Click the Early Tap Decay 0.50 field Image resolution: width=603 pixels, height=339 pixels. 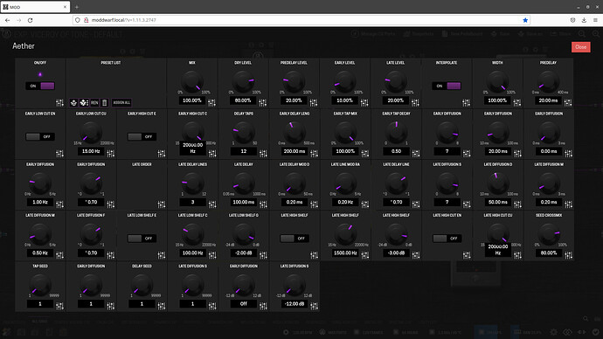coord(396,151)
